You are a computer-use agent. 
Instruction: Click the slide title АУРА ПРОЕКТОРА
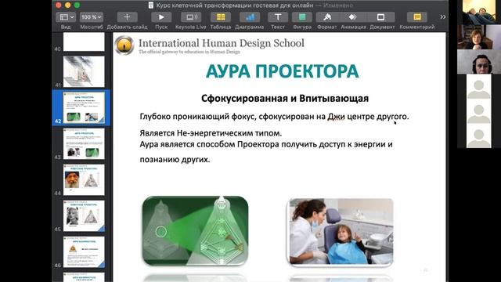coord(283,71)
